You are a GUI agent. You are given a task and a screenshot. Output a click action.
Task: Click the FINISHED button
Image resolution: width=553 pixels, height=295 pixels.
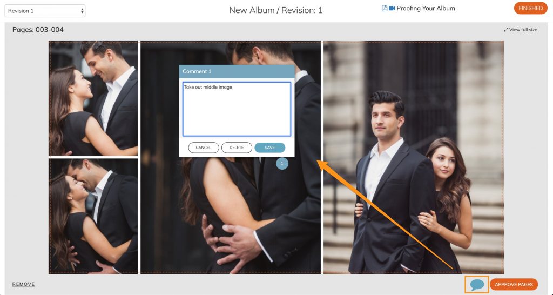point(530,8)
